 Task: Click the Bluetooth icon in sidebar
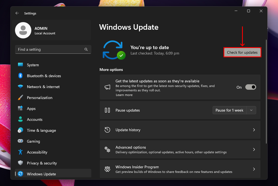click(20, 76)
